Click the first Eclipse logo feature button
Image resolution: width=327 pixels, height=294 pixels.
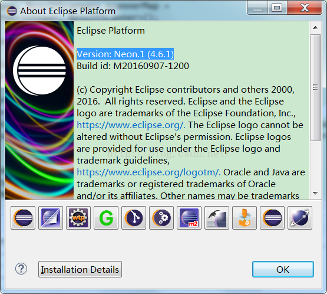(x=23, y=218)
